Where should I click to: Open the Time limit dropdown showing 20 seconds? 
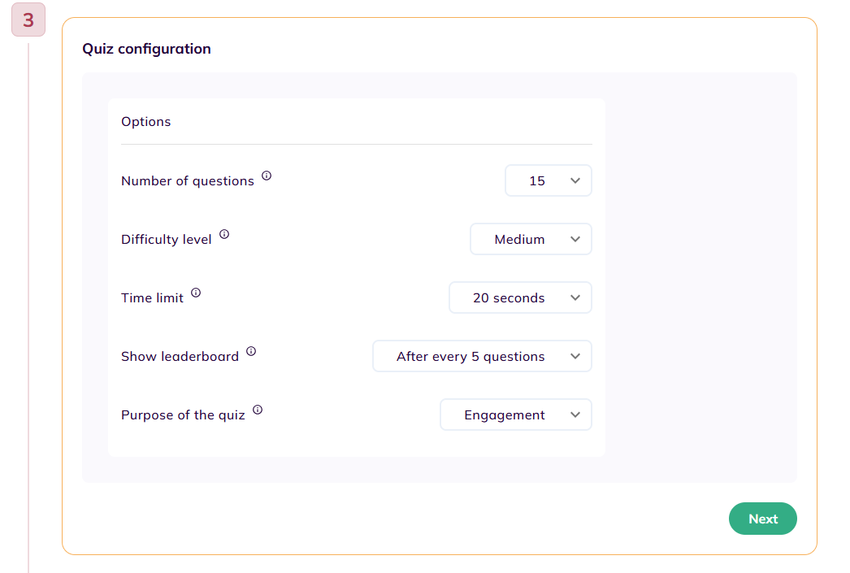tap(520, 297)
